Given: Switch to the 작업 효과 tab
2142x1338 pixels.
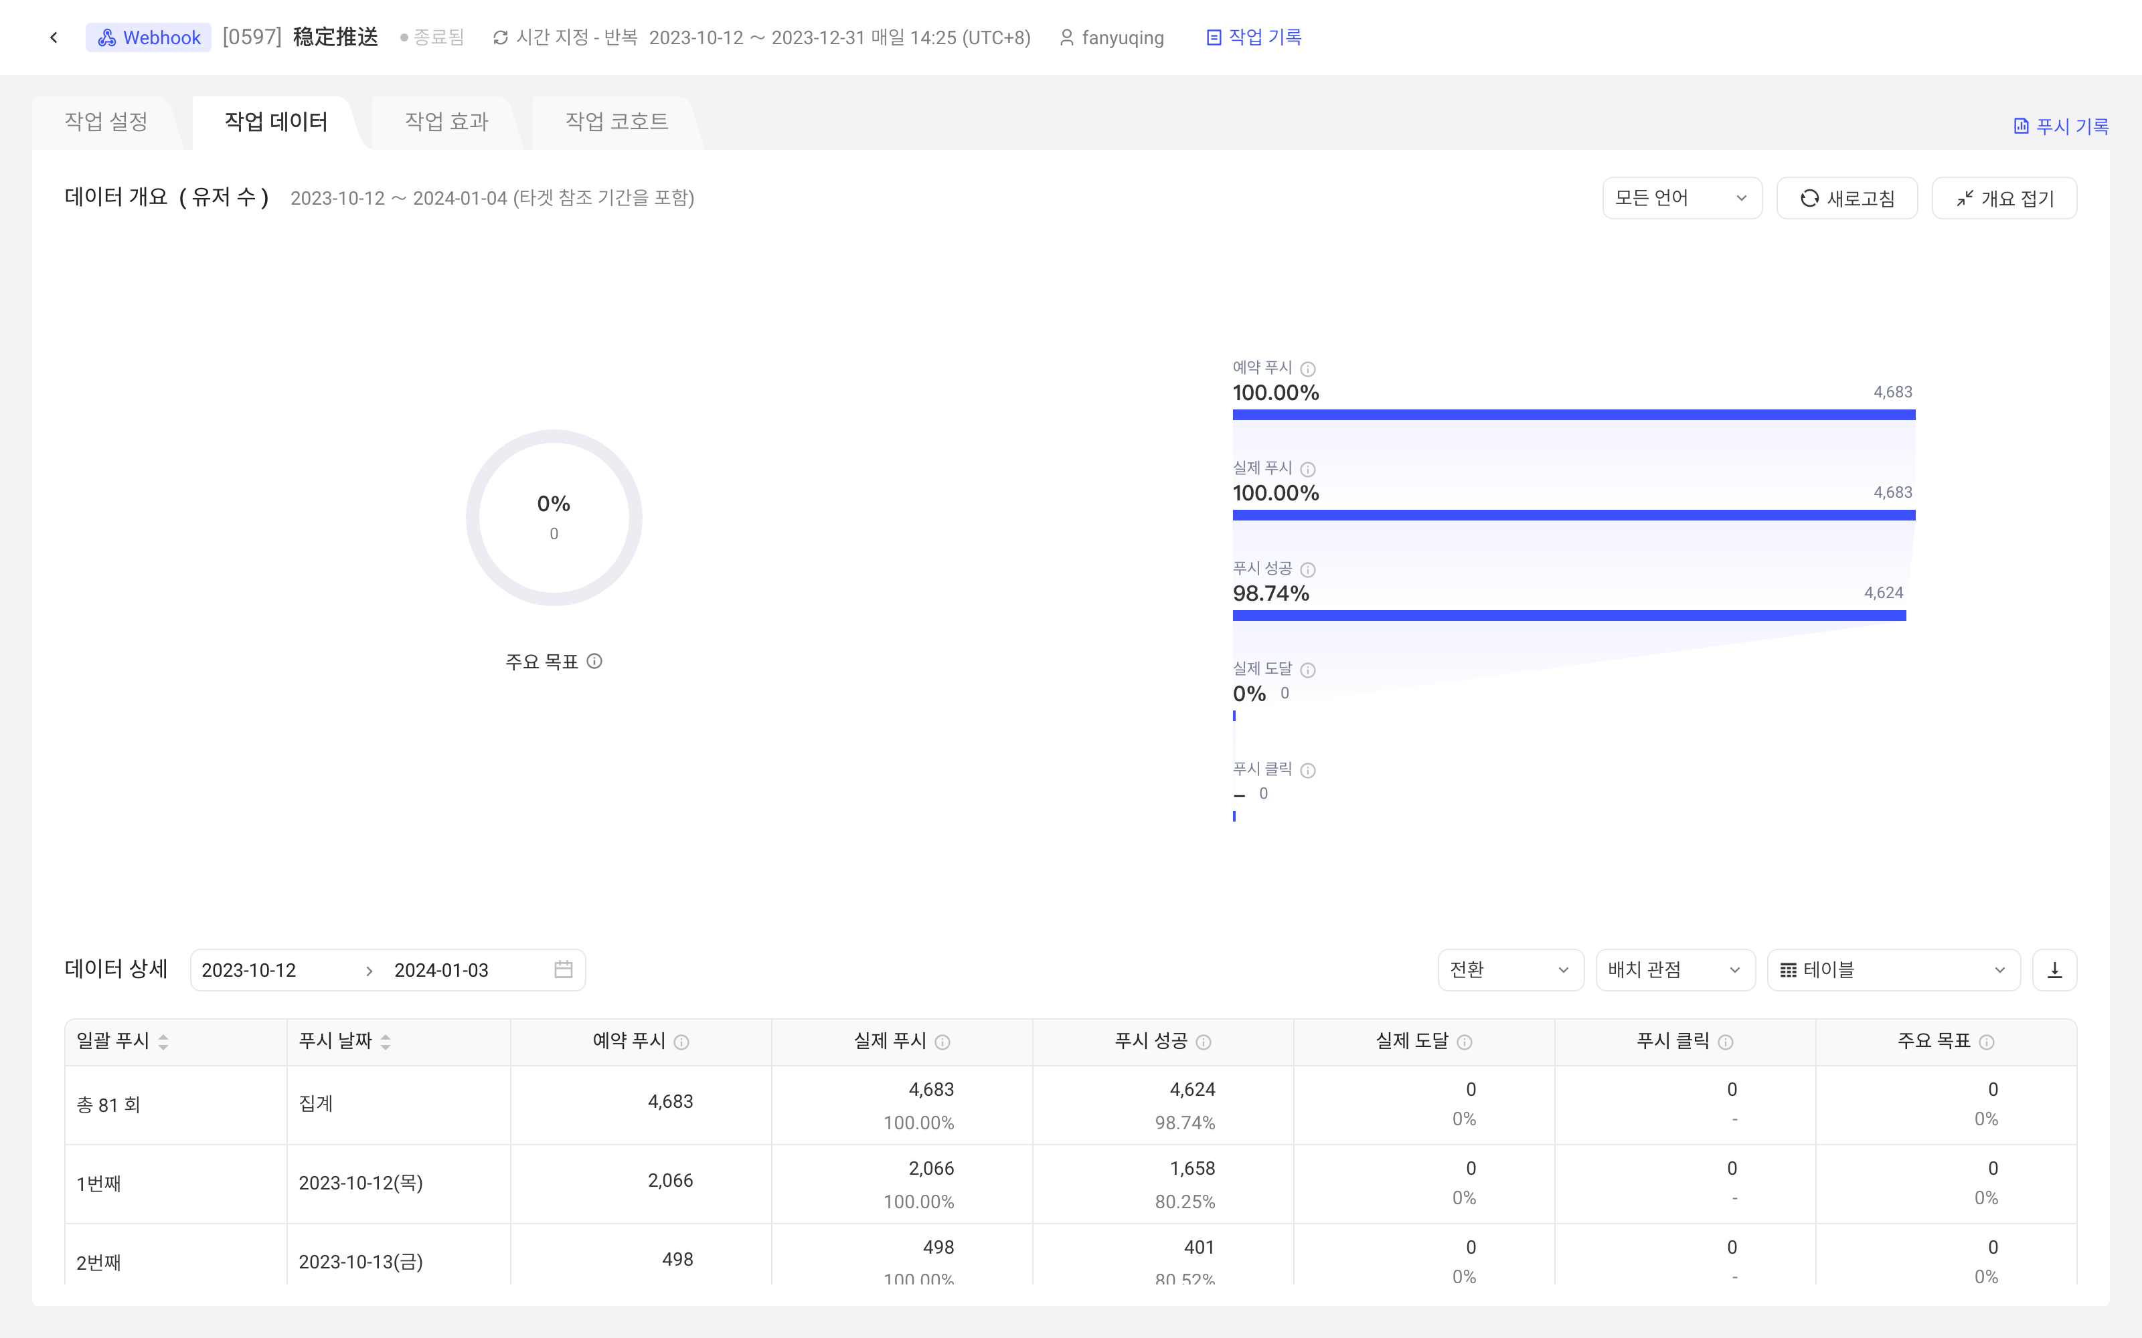Looking at the screenshot, I should 447,122.
